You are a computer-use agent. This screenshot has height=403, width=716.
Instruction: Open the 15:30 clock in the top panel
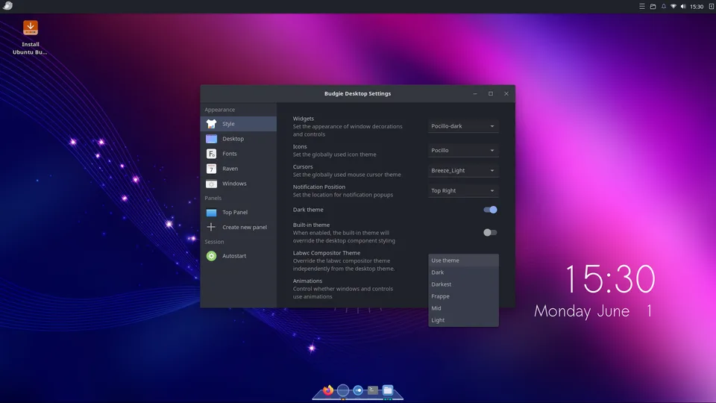(697, 7)
